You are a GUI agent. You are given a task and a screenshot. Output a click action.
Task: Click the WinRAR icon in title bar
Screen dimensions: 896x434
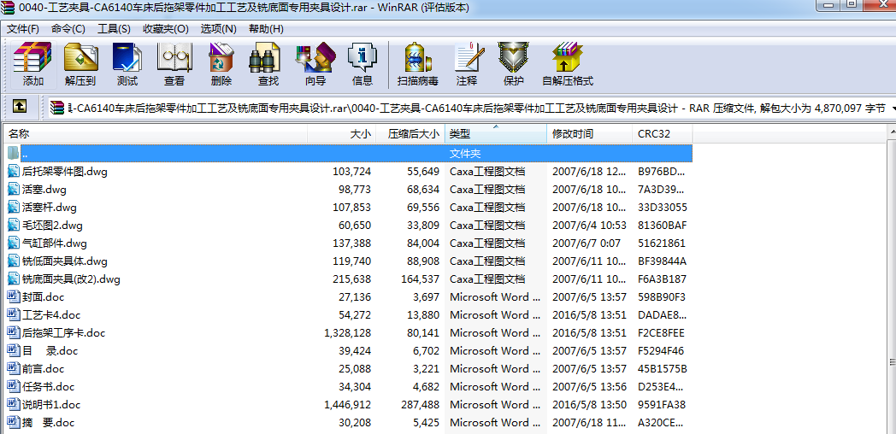tap(8, 8)
